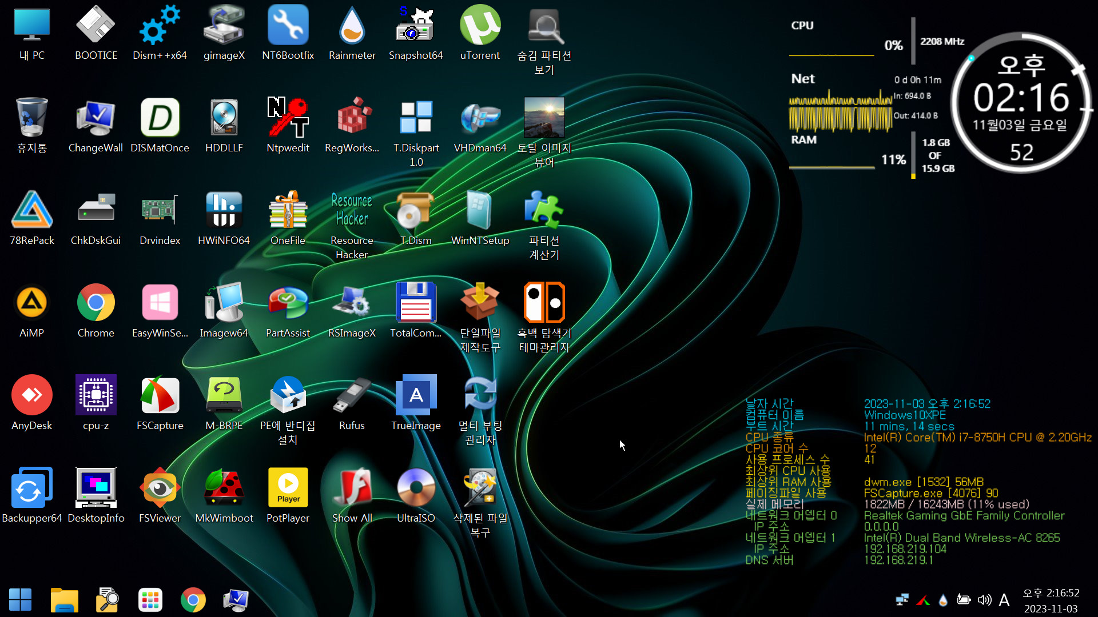Click the tray network icon
Viewport: 1098px width, 617px height.
(x=902, y=600)
